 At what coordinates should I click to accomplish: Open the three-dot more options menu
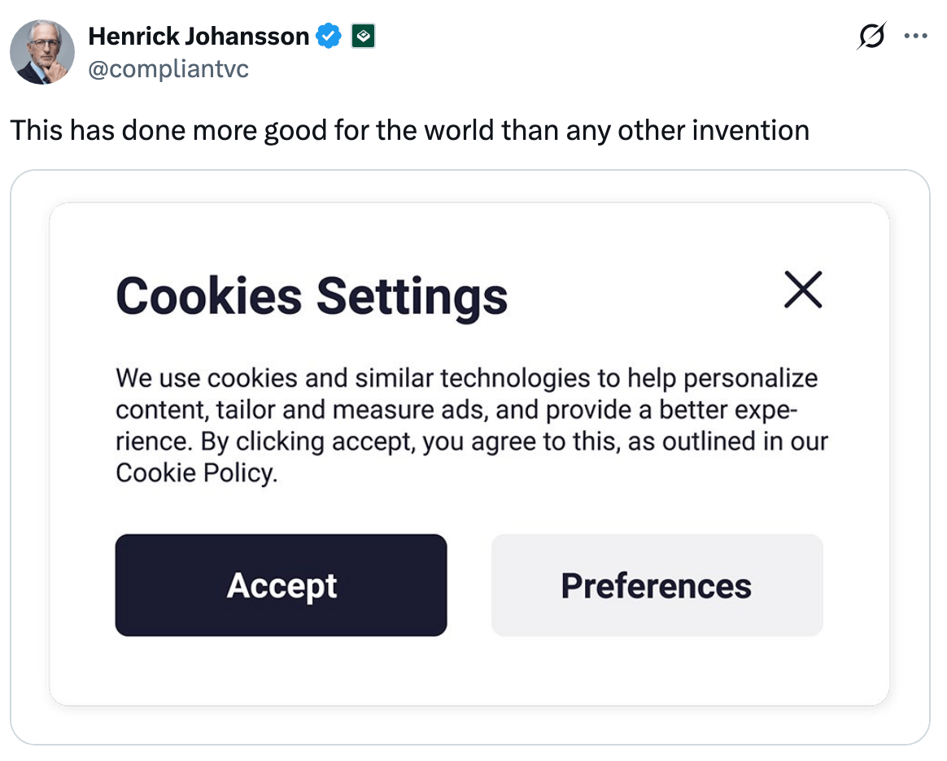click(x=916, y=37)
